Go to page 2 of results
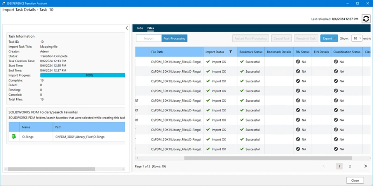Screen dimensions: 373x186 click(350, 166)
